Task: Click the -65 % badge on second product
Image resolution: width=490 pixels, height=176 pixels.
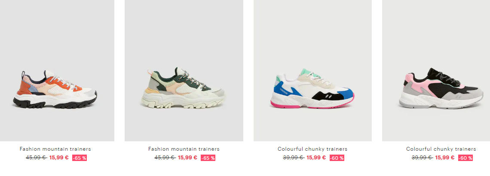Action: 208,158
